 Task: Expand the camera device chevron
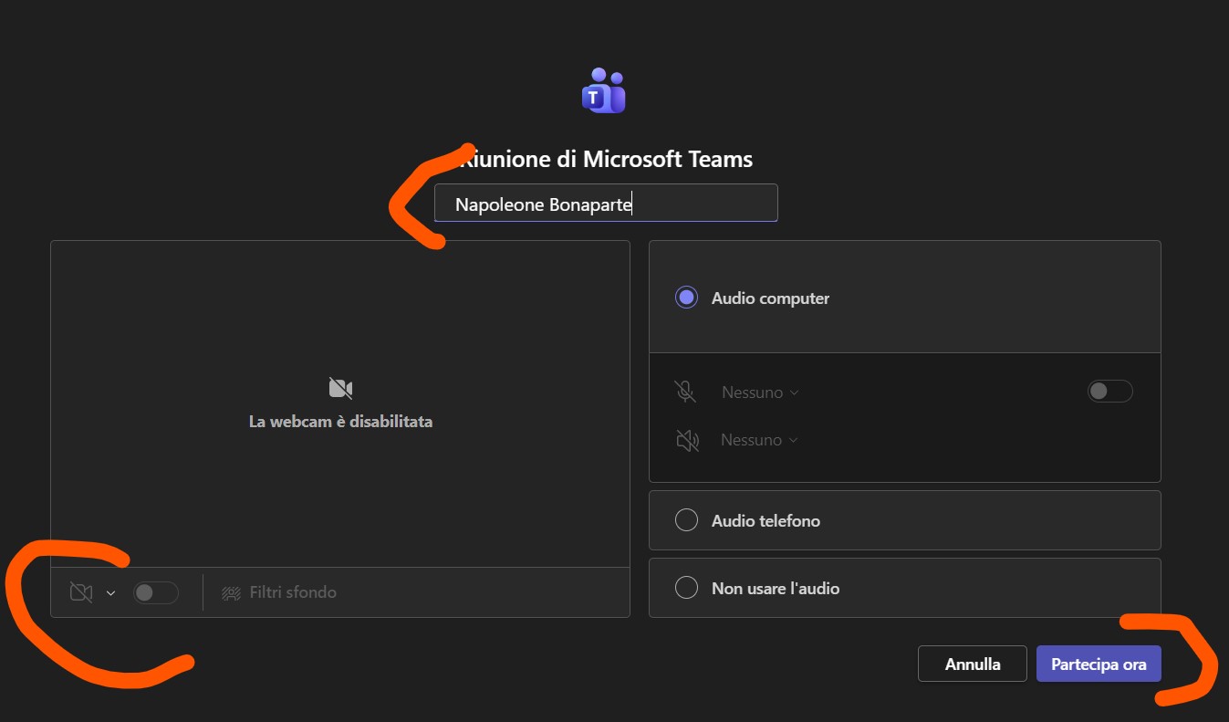[x=110, y=593]
